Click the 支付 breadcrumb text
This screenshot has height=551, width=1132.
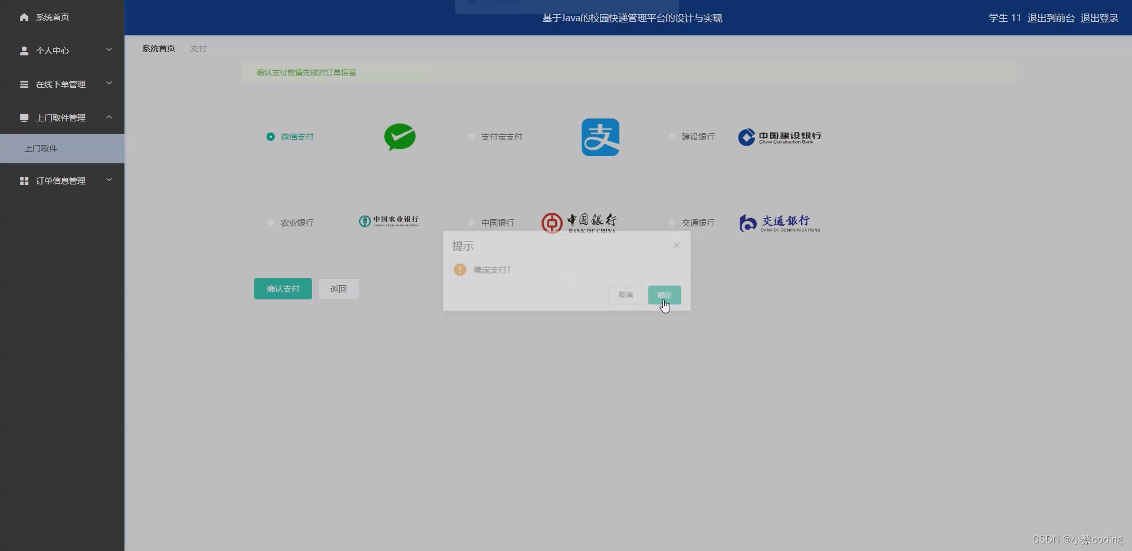[x=198, y=48]
